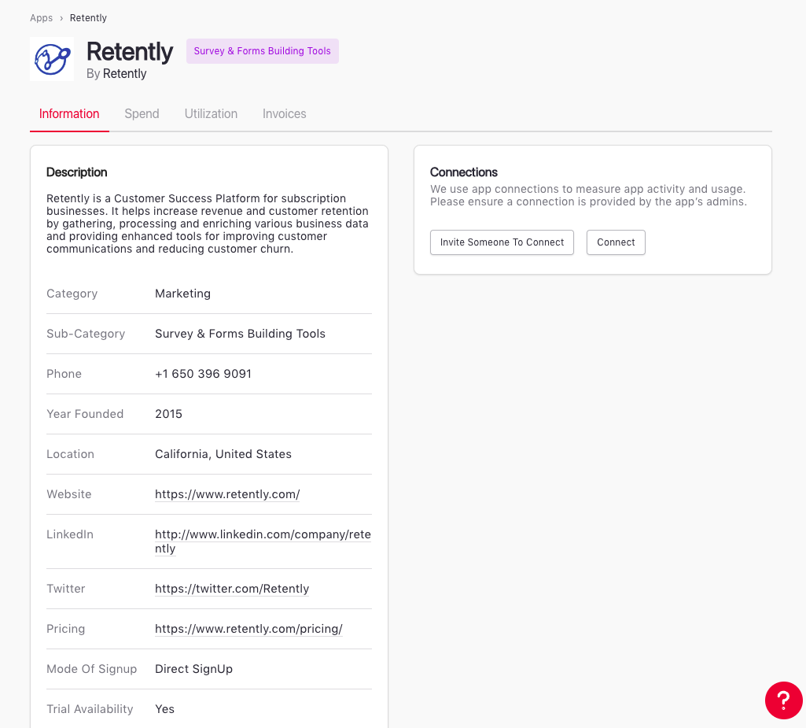Click the Retently app logo icon

pyautogui.click(x=52, y=59)
